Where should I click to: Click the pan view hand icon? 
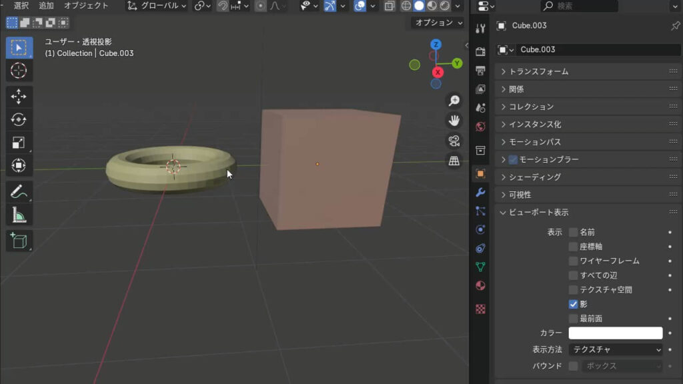pos(454,121)
